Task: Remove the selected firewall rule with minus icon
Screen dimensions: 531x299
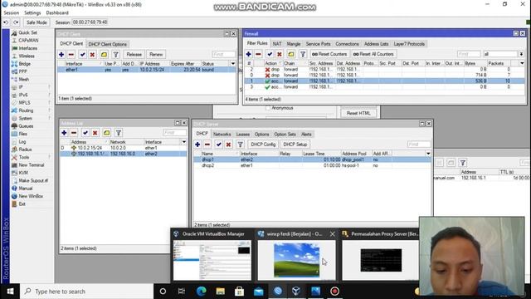Action: [258, 54]
